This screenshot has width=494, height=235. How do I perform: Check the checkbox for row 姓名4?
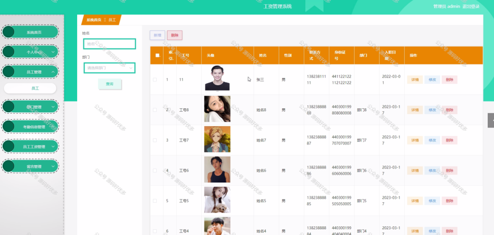[155, 231]
